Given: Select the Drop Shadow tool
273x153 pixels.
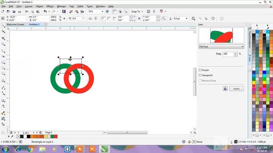Looking at the screenshot, I should (3, 100).
